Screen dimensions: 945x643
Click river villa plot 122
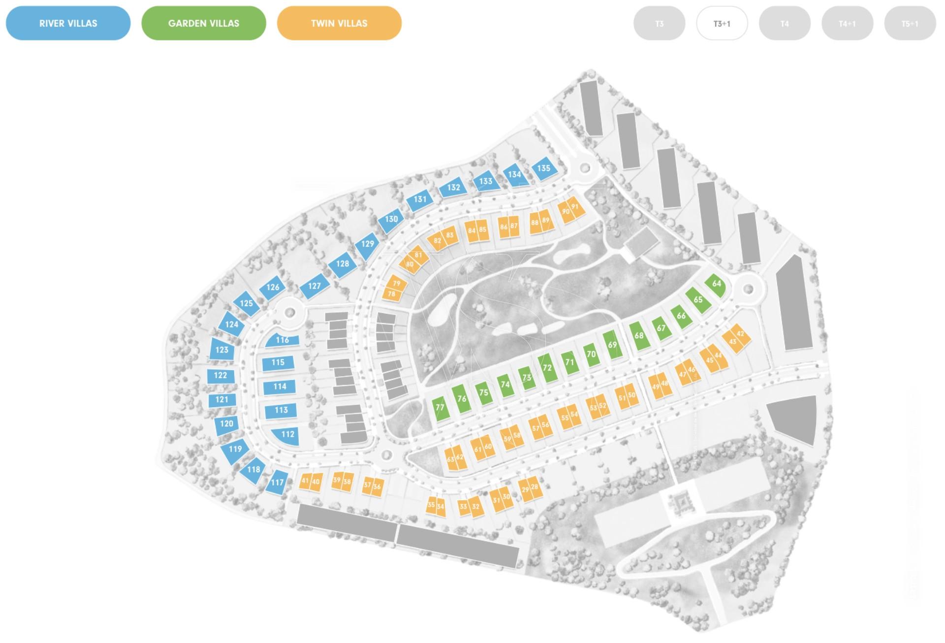point(220,376)
